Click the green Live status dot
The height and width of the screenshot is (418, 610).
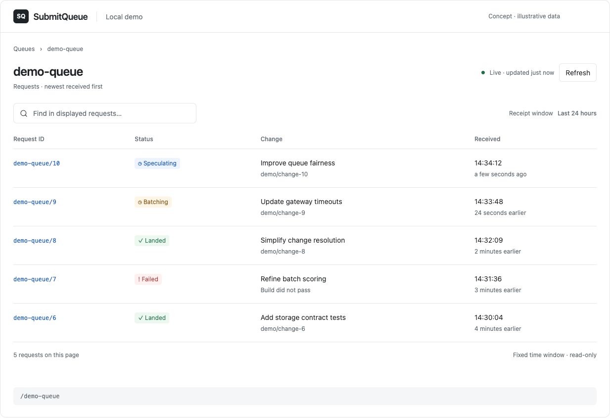(x=483, y=73)
